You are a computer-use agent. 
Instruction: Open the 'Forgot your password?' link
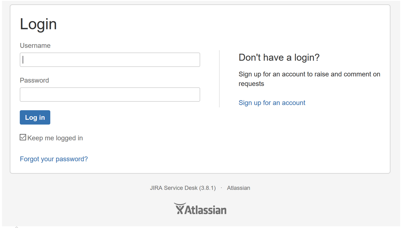tap(54, 159)
